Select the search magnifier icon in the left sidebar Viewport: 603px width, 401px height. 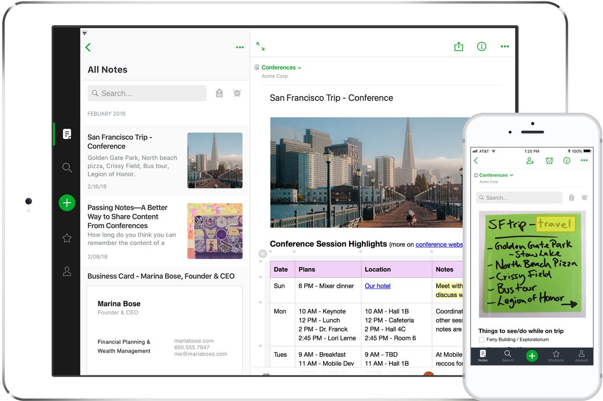click(x=67, y=168)
